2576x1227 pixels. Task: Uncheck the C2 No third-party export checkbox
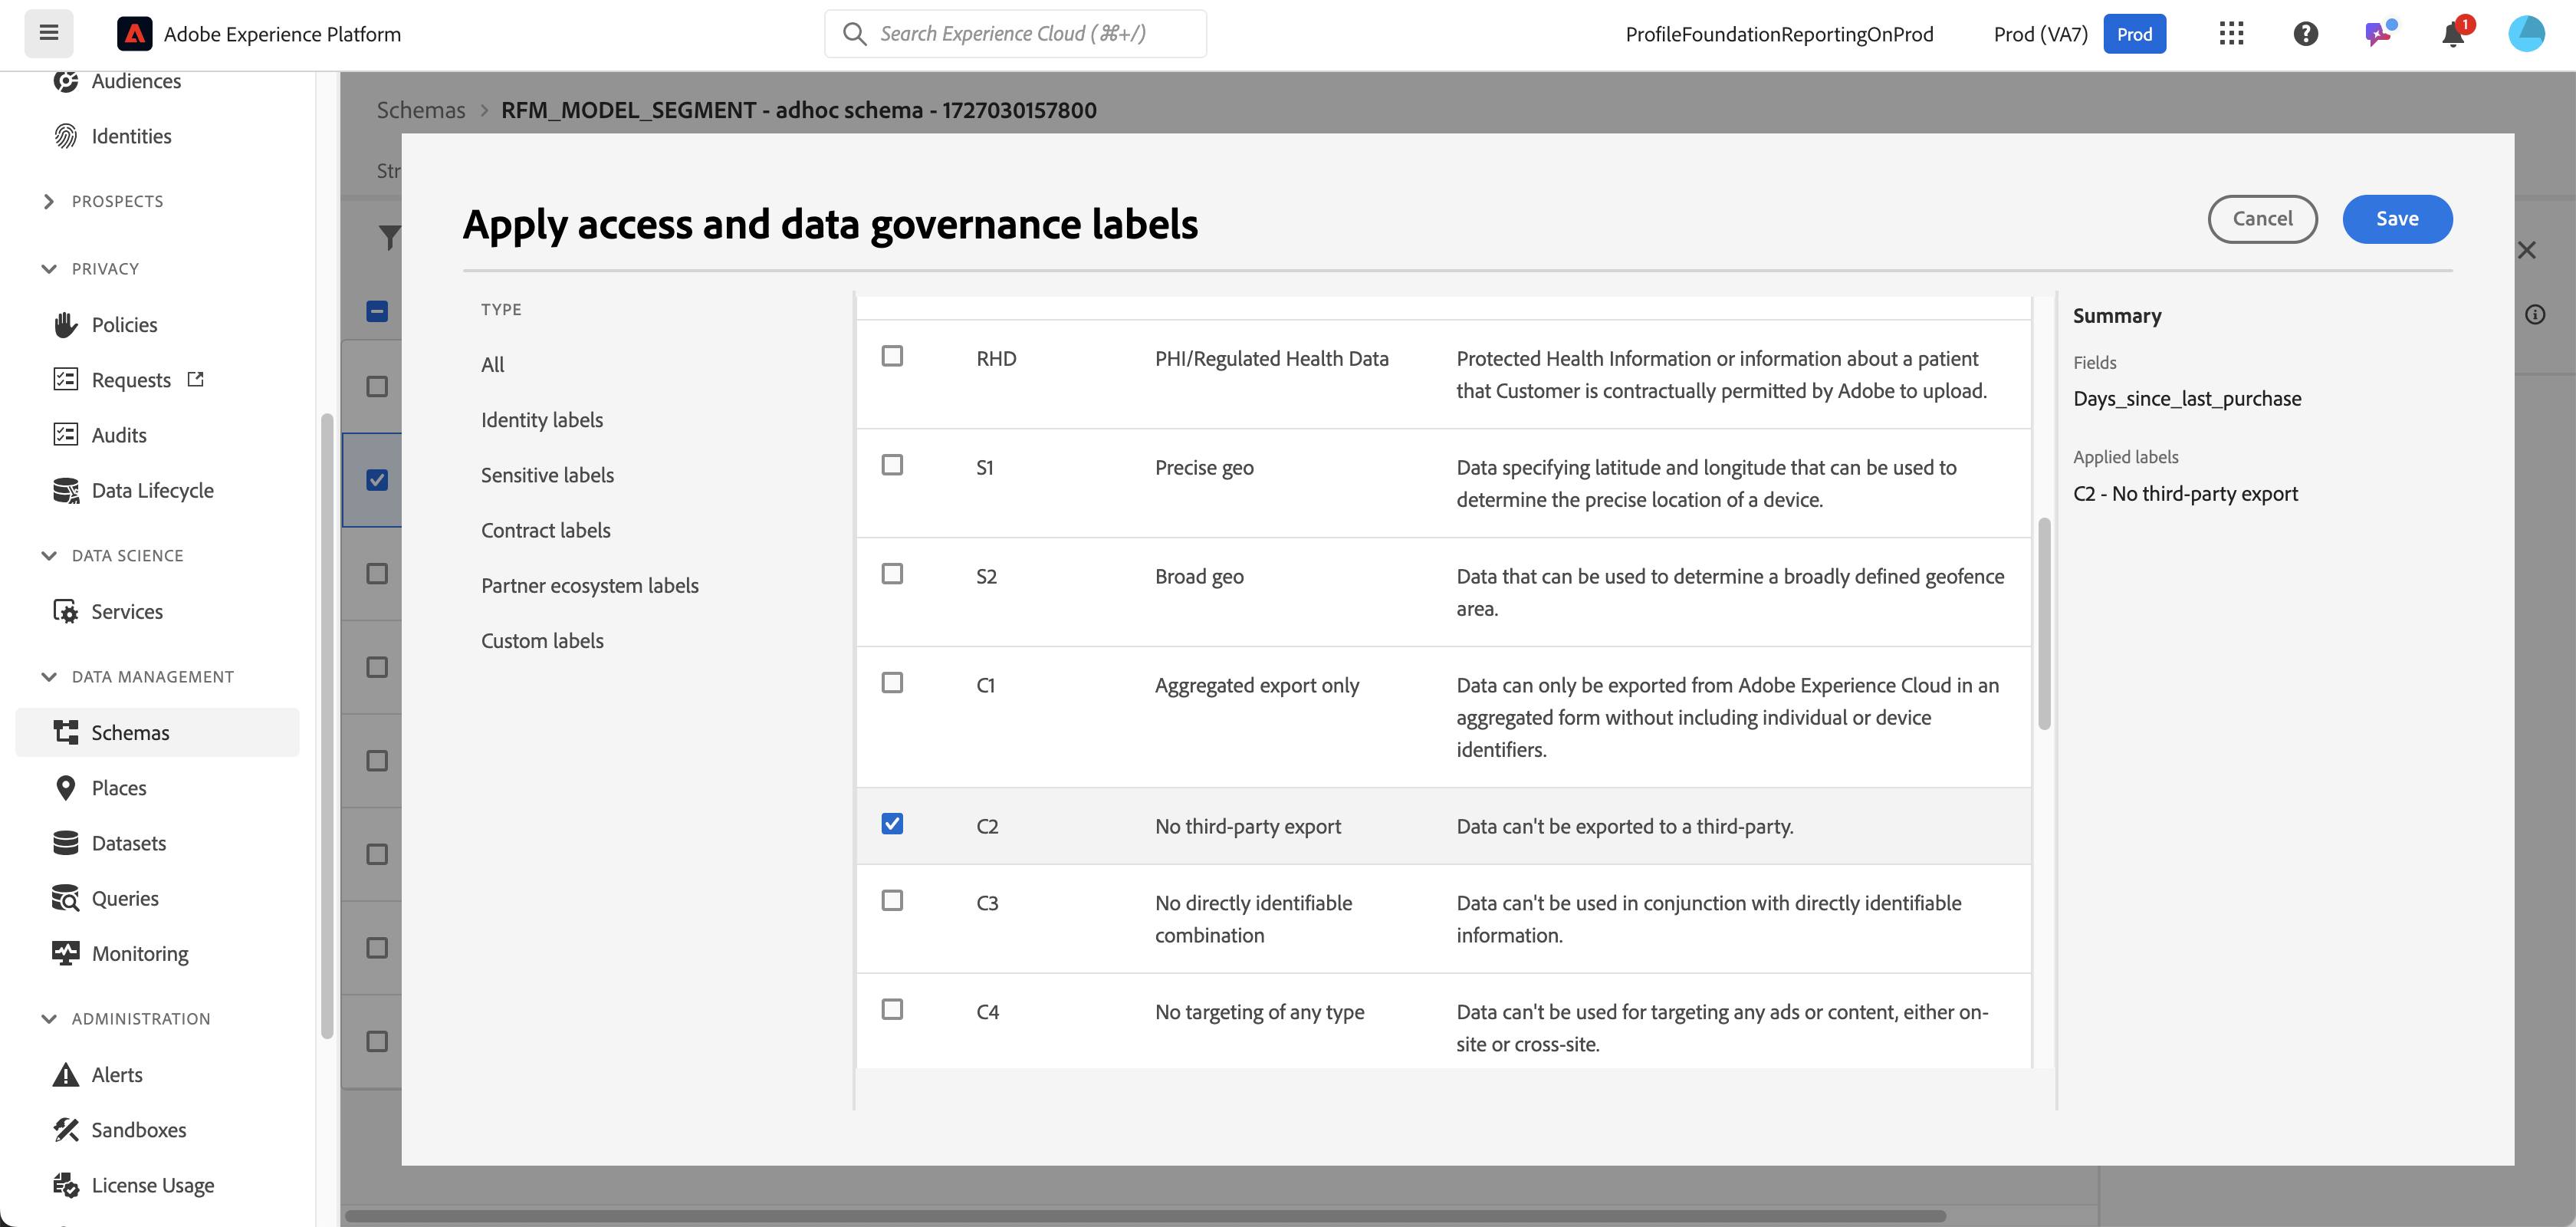click(x=892, y=824)
